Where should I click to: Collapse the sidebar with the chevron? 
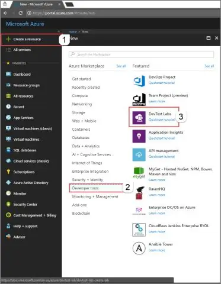pyautogui.click(x=59, y=31)
